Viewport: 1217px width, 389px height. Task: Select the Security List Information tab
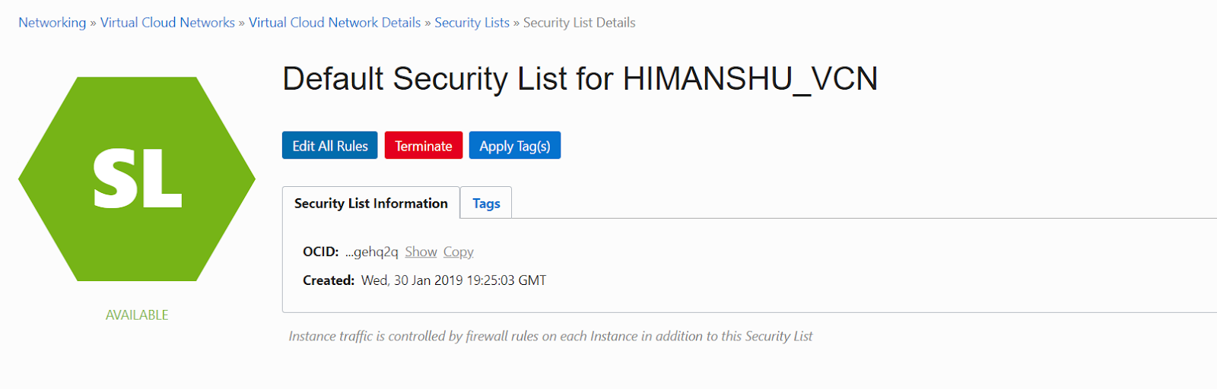point(371,203)
